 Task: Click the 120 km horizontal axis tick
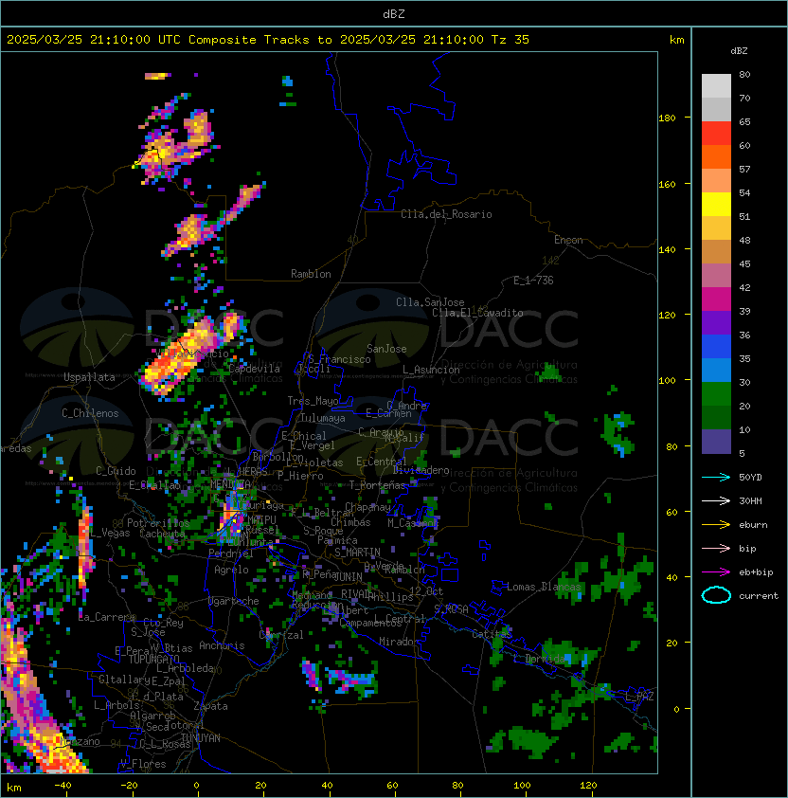tap(588, 786)
